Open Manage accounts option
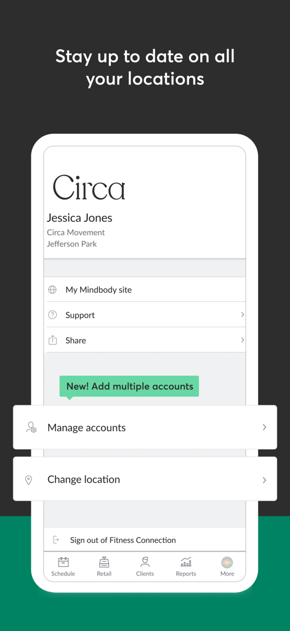Screen dimensions: 290x631 click(x=145, y=428)
